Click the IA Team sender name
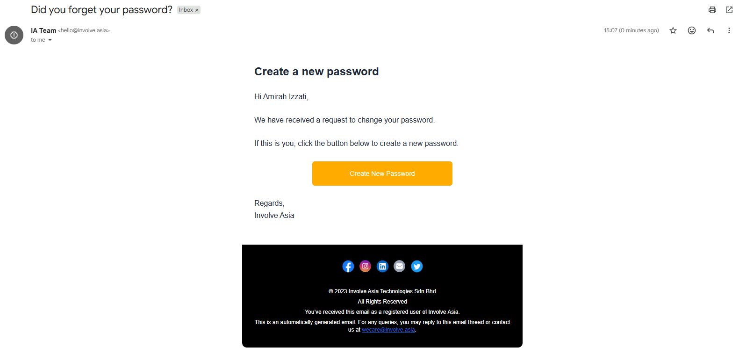 43,30
